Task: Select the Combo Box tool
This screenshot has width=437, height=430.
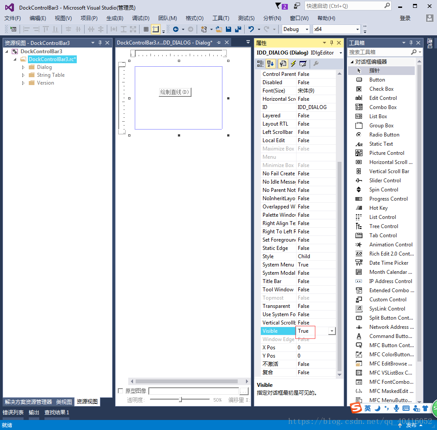Action: [x=382, y=107]
